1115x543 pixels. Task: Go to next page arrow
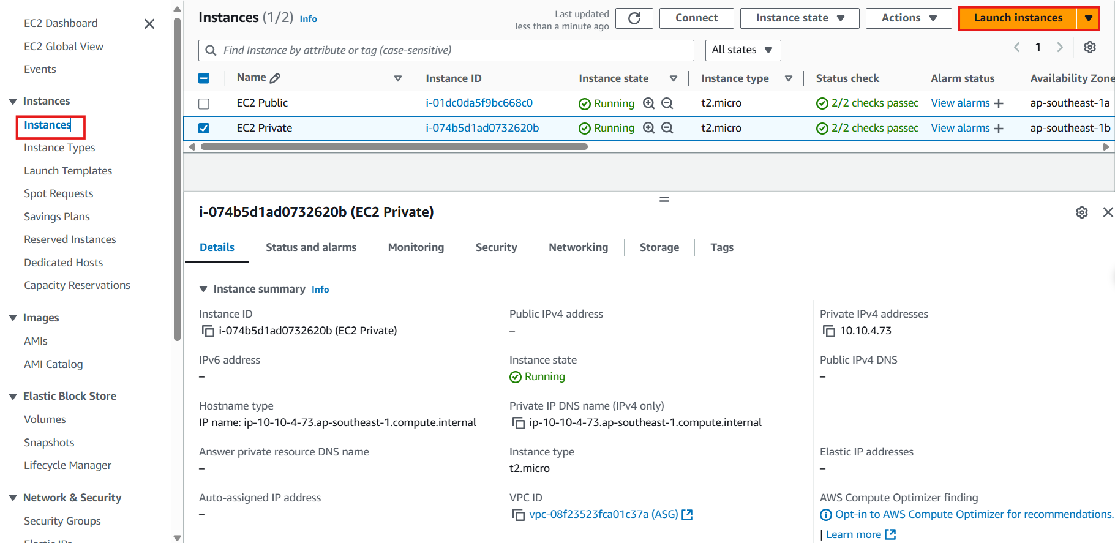[1060, 47]
